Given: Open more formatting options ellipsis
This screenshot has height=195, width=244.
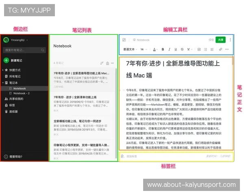Looking at the screenshot, I should 227,49.
